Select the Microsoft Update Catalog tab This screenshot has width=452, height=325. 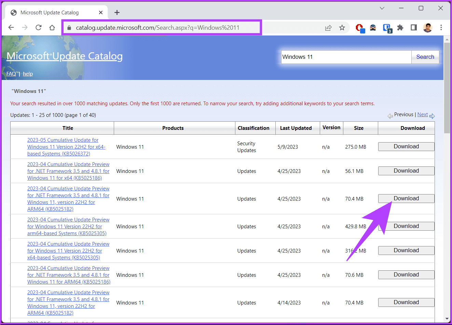click(x=50, y=13)
